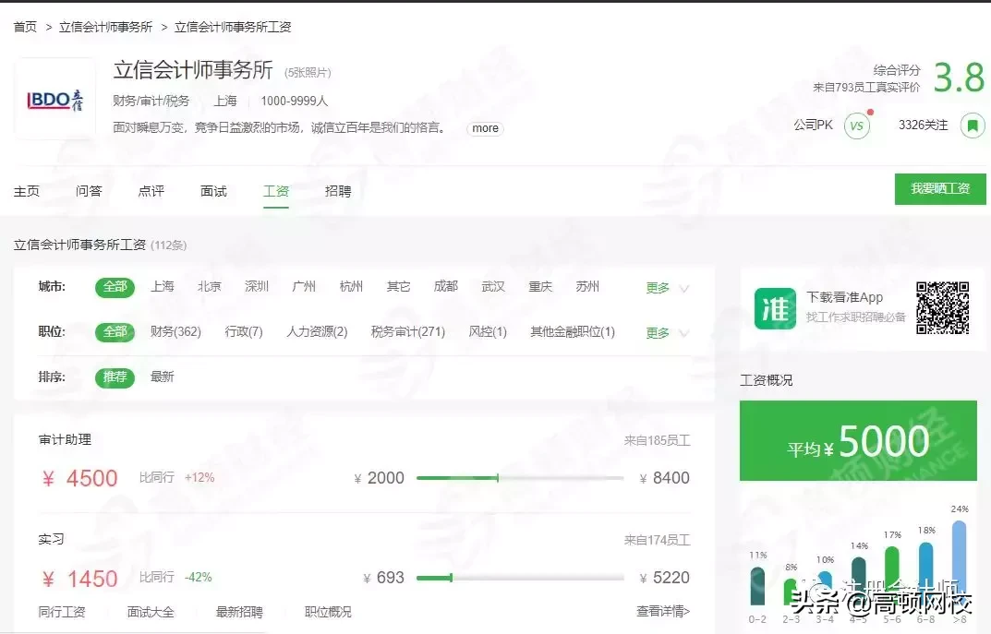Switch to the 招聘 tab
The height and width of the screenshot is (634, 991).
338,190
